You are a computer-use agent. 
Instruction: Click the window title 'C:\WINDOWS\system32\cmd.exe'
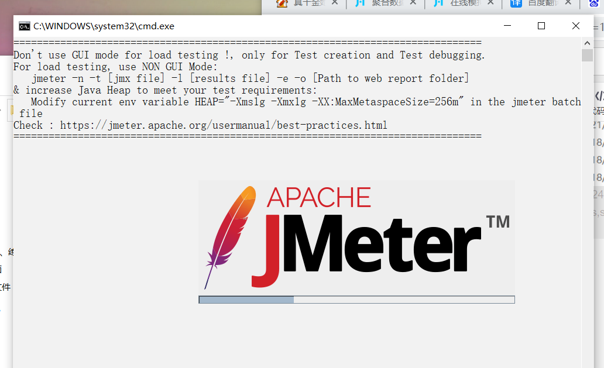pos(104,26)
